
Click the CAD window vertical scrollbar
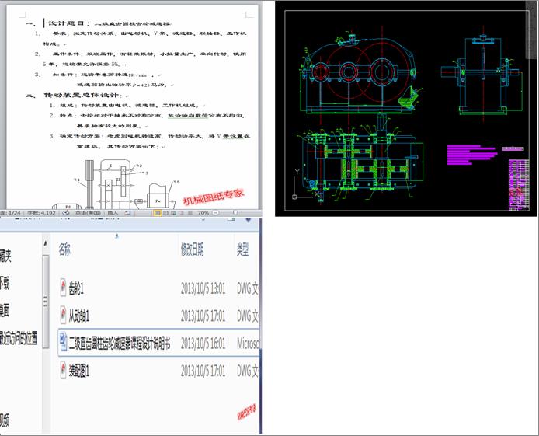[x=530, y=30]
